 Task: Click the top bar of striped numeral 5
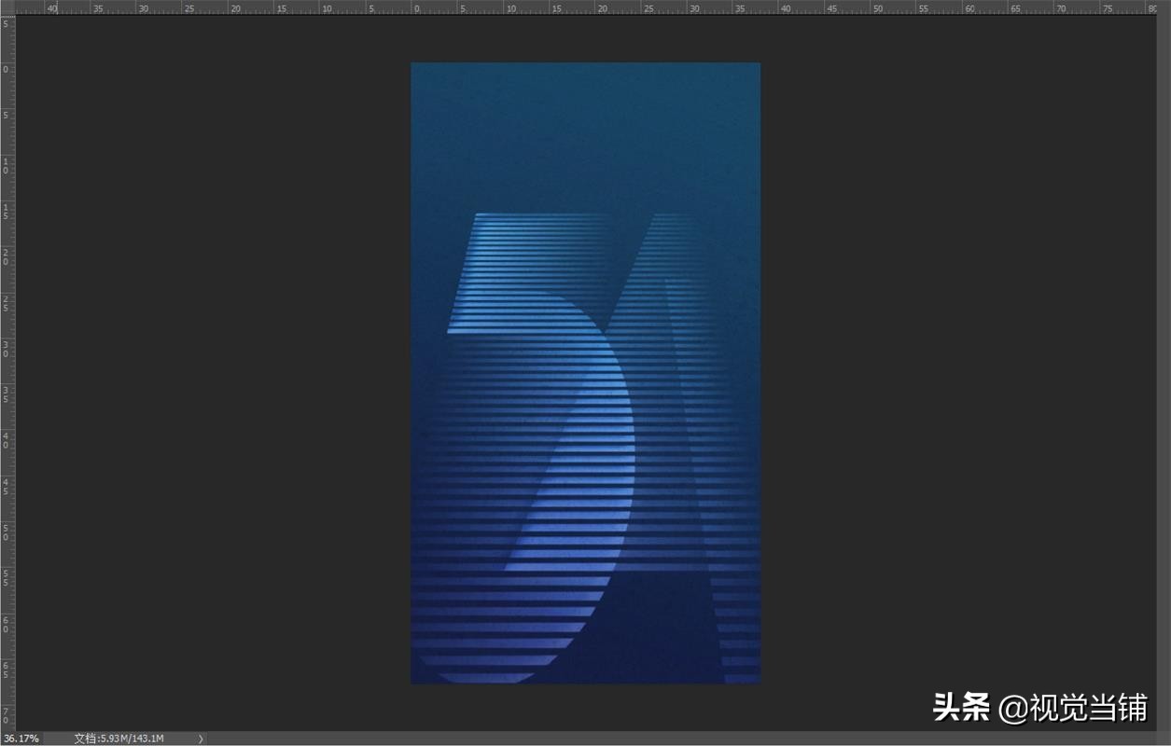532,224
